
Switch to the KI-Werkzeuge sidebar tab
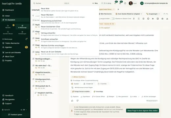(x=22, y=26)
